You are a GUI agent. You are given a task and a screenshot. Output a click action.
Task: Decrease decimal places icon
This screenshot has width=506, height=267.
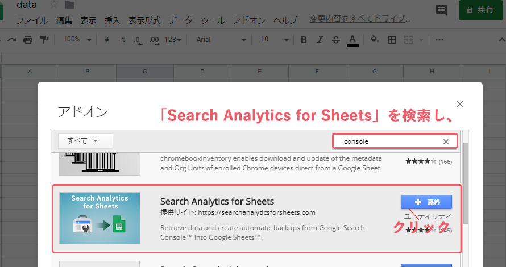click(138, 40)
